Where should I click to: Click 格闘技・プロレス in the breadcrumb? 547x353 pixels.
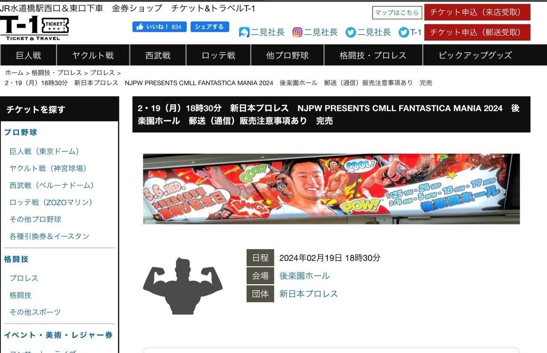57,73
